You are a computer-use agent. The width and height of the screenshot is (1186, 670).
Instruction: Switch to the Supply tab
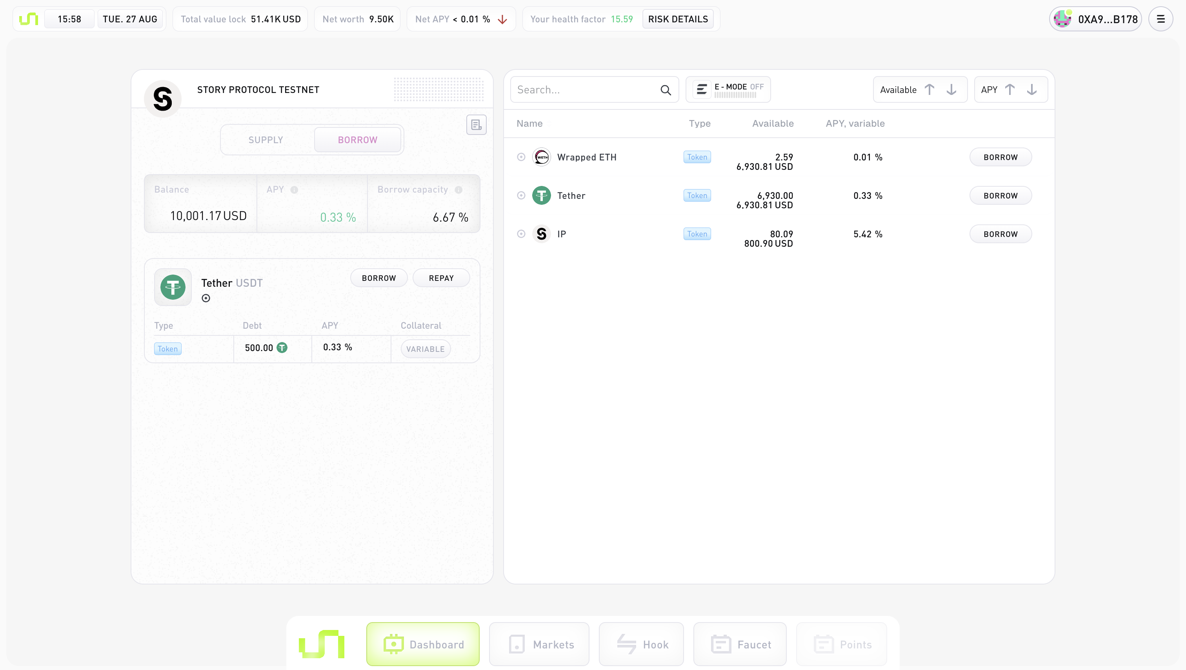click(x=266, y=140)
